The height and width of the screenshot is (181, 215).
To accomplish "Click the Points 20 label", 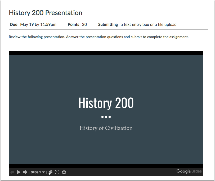I will click(77, 24).
